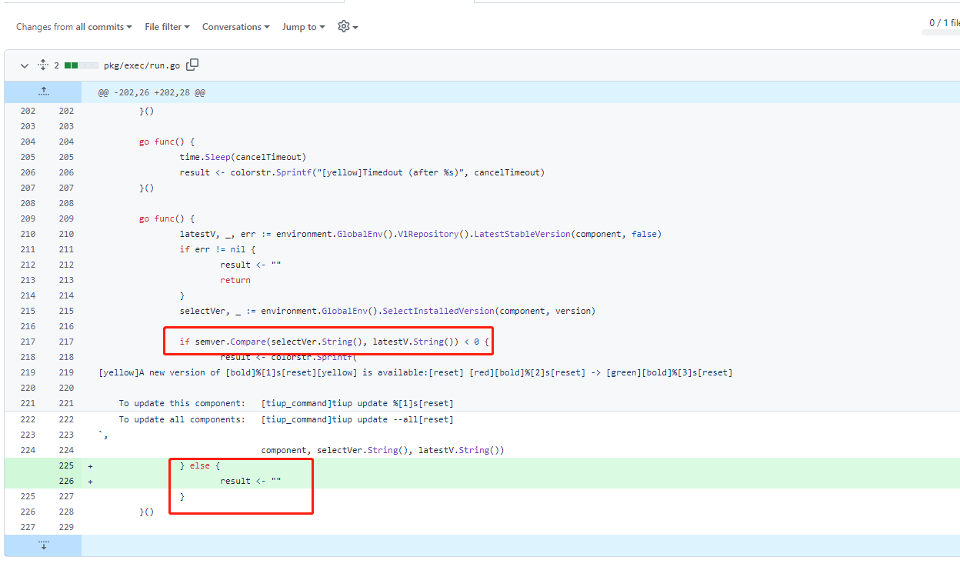Open the "Changes from all commits" dropdown

pyautogui.click(x=74, y=27)
